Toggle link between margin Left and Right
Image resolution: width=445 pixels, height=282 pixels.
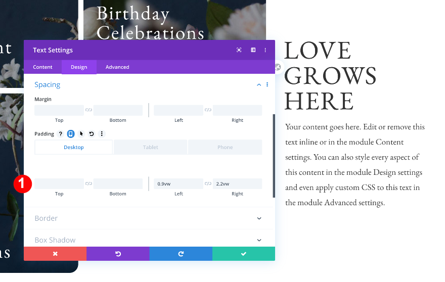tap(208, 110)
